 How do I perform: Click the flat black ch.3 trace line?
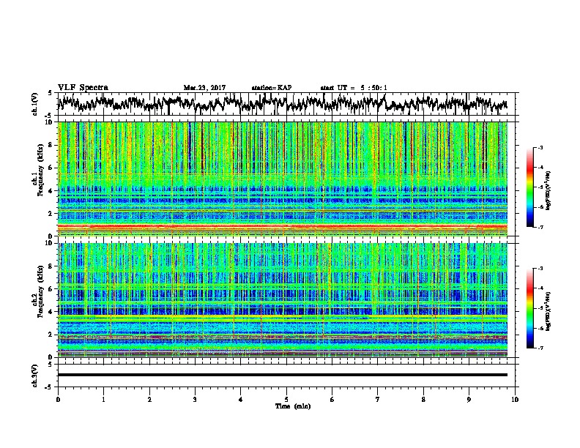(x=283, y=375)
